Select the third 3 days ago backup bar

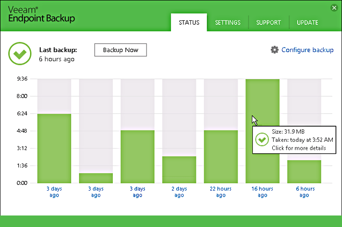pyautogui.click(x=137, y=156)
